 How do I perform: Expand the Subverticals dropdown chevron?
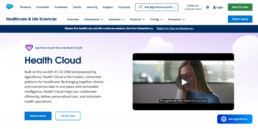pos(102,19)
